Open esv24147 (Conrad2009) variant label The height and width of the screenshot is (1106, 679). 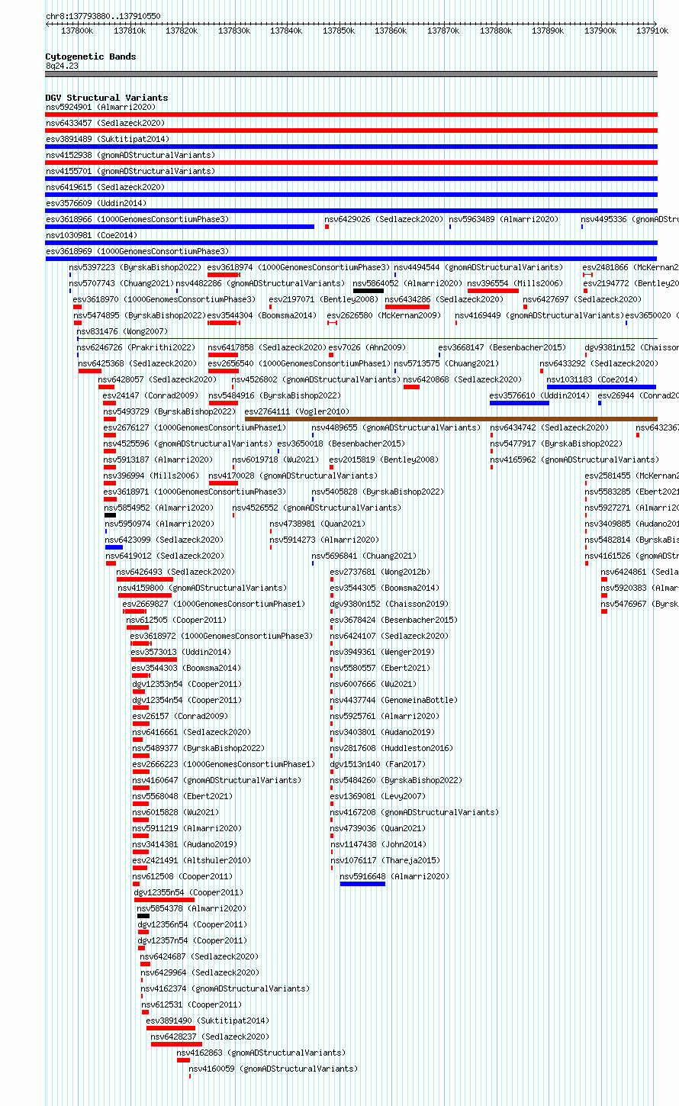coord(152,395)
